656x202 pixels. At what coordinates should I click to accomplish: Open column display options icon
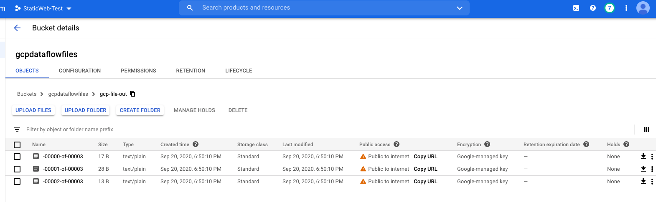tap(646, 130)
